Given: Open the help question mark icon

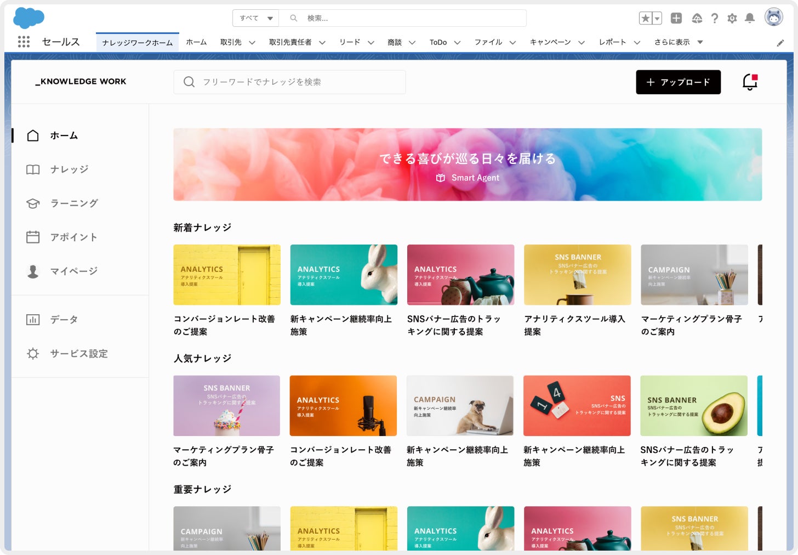Looking at the screenshot, I should point(715,18).
